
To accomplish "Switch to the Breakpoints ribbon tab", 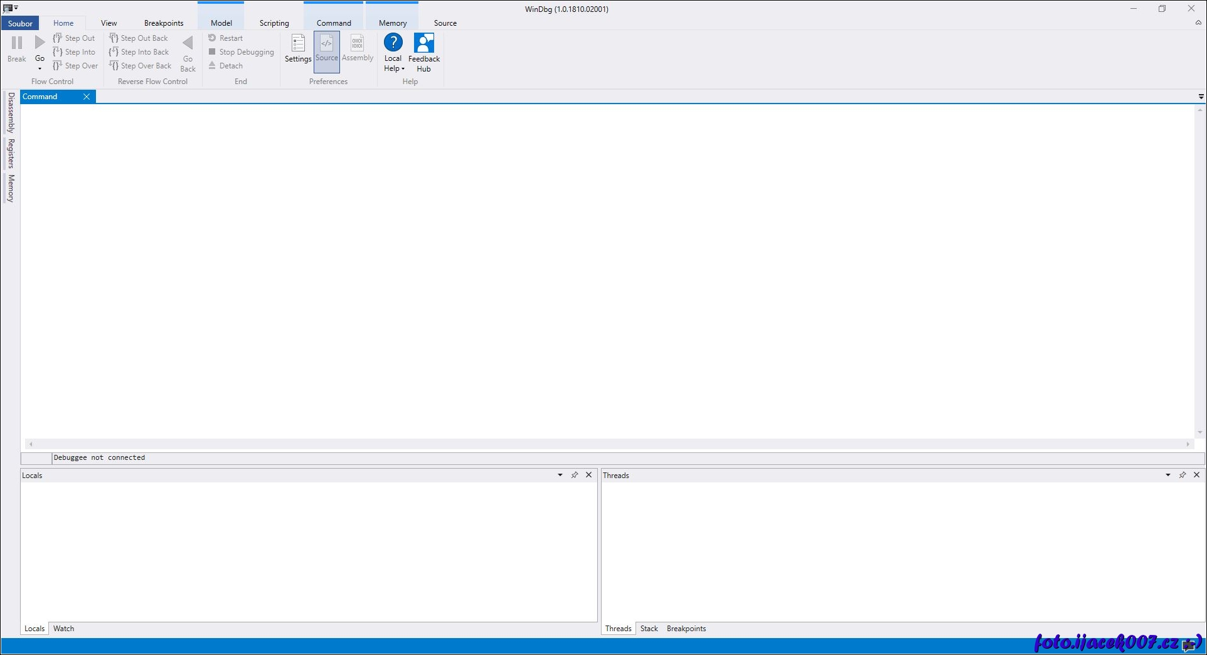I will point(164,23).
